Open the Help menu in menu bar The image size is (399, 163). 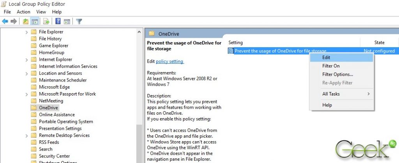tap(57, 12)
